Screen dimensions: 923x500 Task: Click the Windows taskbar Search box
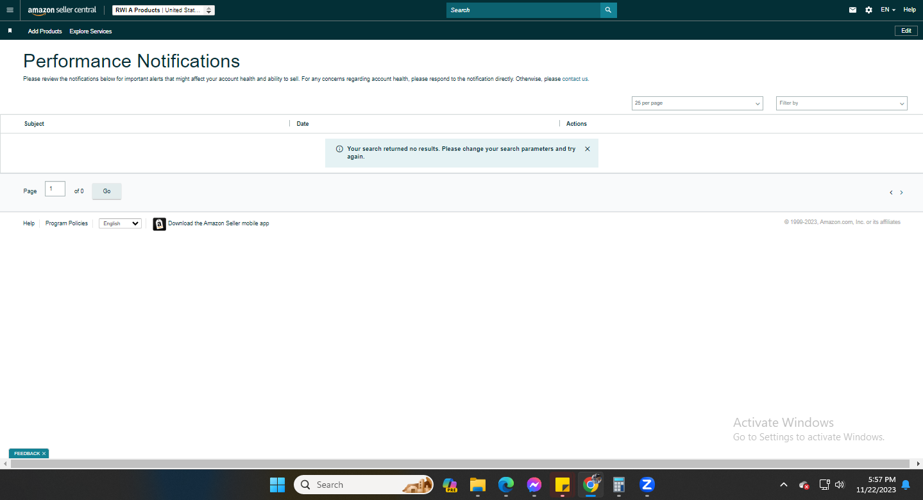point(364,485)
